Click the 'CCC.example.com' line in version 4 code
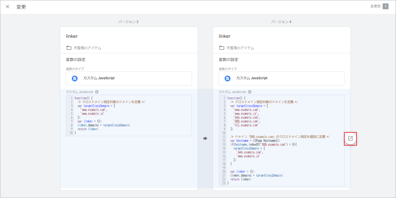 click(x=246, y=125)
